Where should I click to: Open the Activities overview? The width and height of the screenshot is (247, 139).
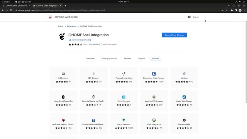(6, 2)
